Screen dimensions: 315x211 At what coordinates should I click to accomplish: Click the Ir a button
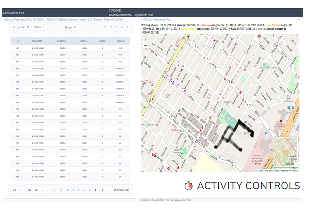coord(14,190)
